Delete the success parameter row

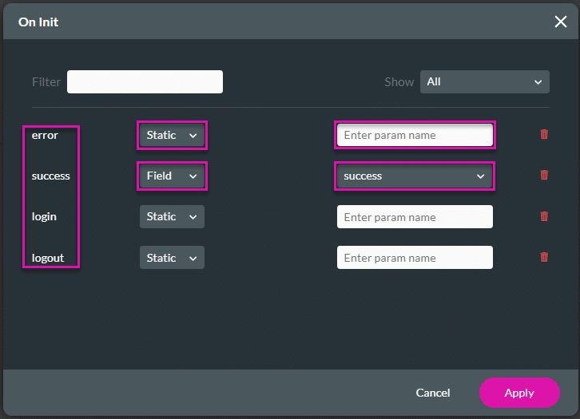coord(544,176)
